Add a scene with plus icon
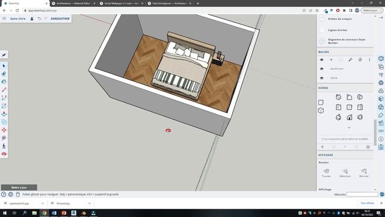 322,147
